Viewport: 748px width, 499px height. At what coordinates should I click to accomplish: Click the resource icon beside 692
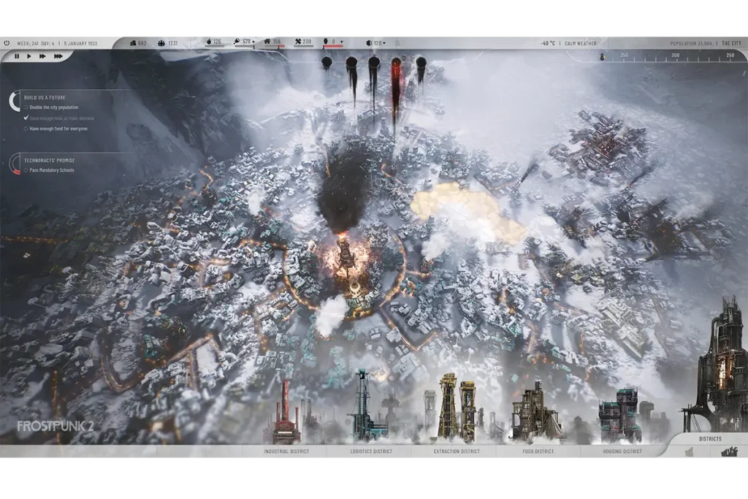(133, 43)
